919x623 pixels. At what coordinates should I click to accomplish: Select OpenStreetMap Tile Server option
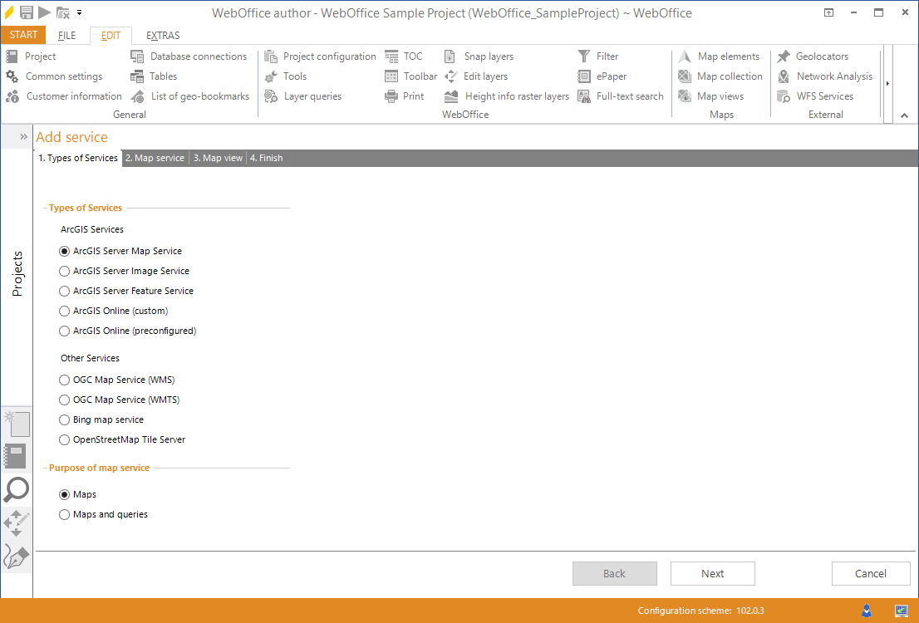[x=65, y=439]
